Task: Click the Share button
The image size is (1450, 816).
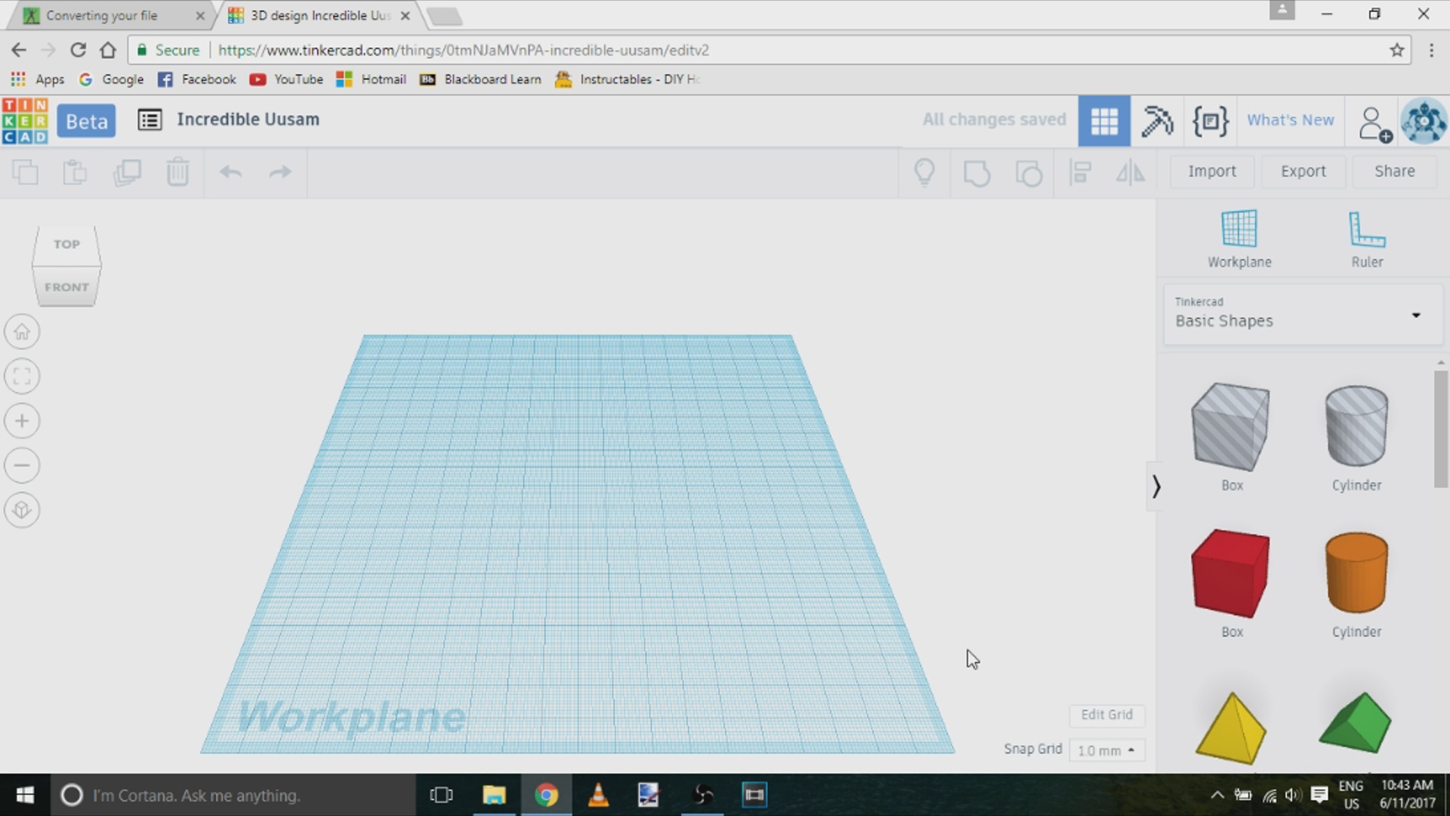Action: tap(1394, 172)
